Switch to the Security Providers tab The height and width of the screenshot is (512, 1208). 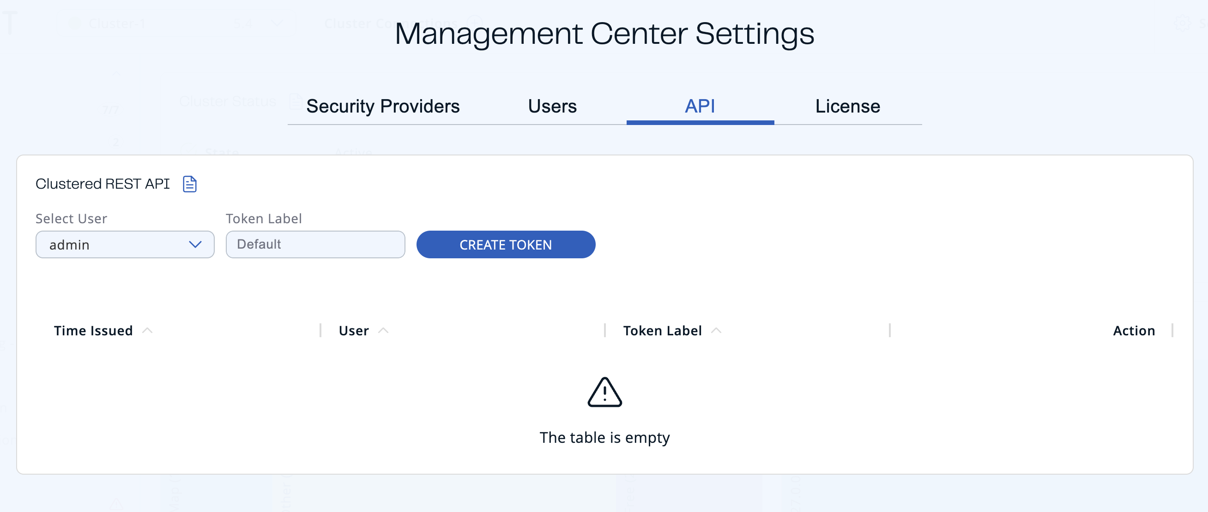[x=383, y=107]
